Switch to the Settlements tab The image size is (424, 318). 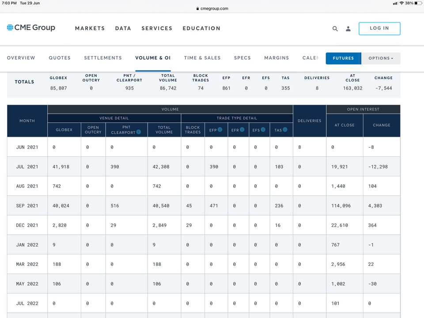103,58
